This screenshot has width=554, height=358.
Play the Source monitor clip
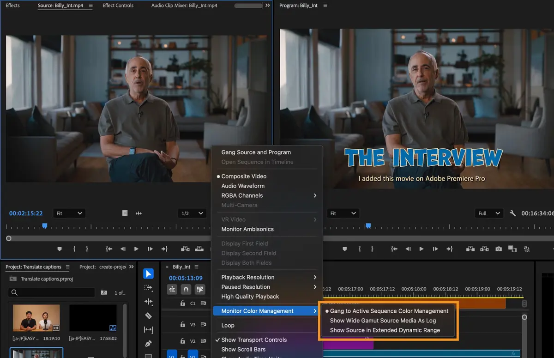click(136, 249)
